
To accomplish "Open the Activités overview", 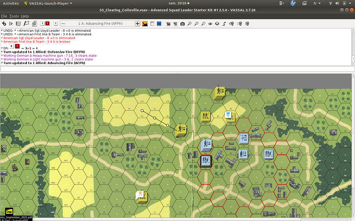I will click(11, 4).
